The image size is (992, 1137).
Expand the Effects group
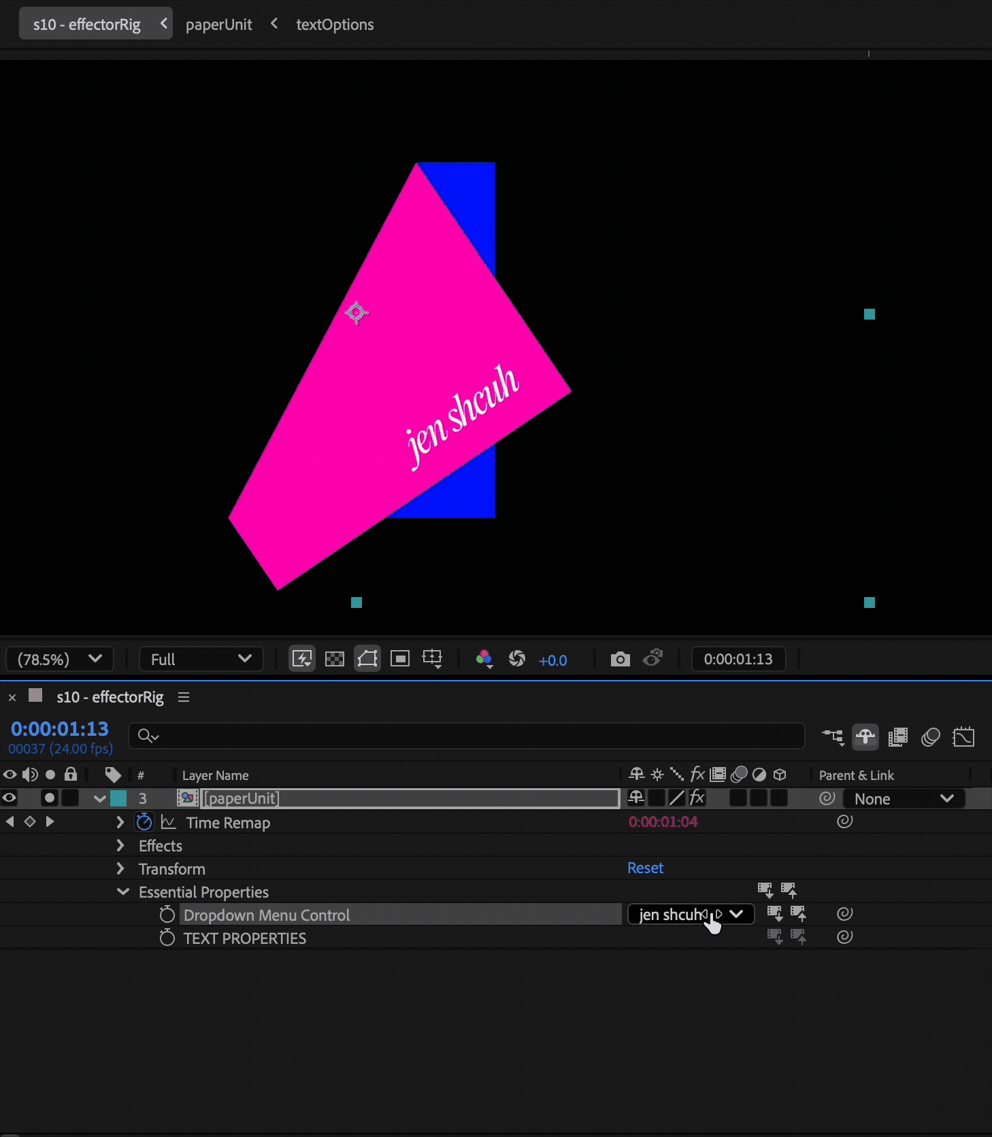[x=120, y=845]
